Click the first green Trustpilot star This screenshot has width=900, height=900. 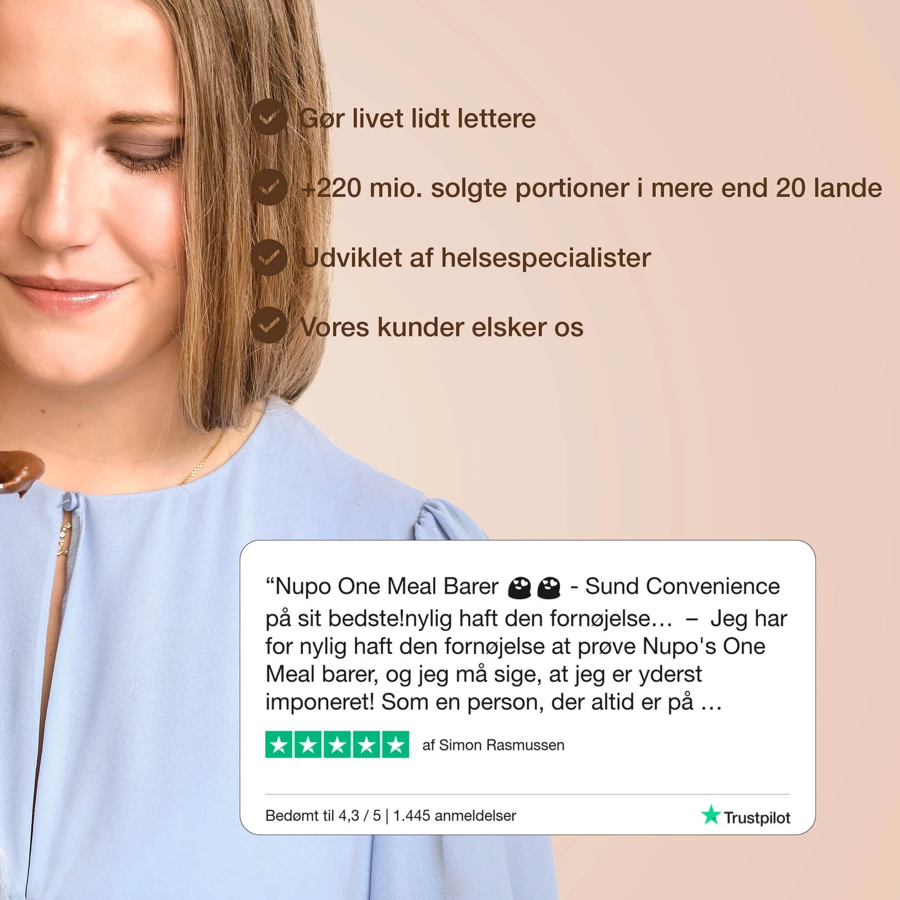279,744
